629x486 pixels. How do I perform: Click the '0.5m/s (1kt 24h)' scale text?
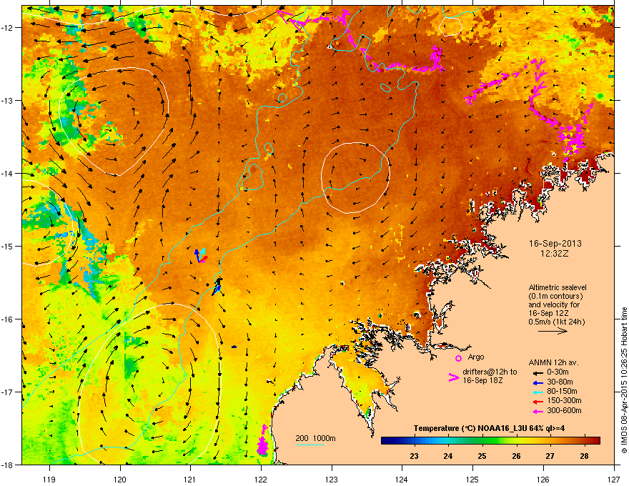click(x=556, y=322)
